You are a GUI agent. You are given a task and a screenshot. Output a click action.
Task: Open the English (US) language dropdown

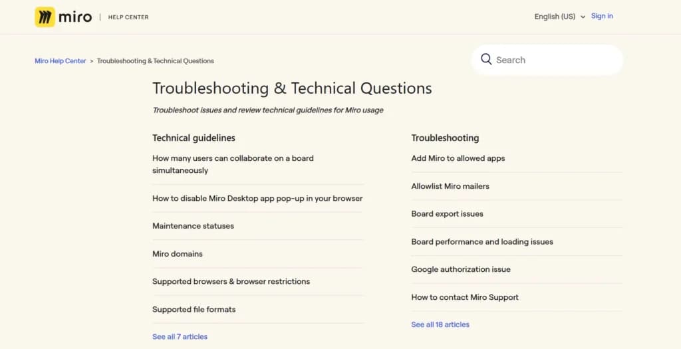point(559,17)
